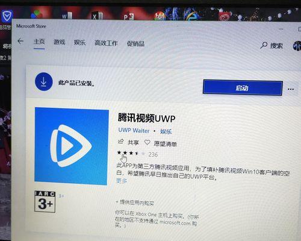Add to 愿望清单 with heart icon
The width and height of the screenshot is (301, 241).
click(x=147, y=142)
